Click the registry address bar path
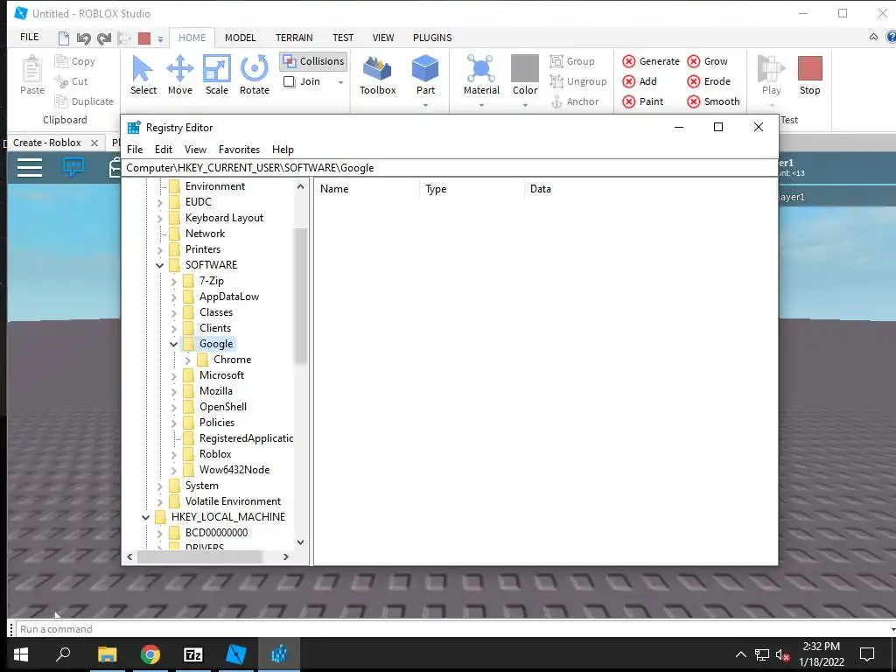 (249, 167)
